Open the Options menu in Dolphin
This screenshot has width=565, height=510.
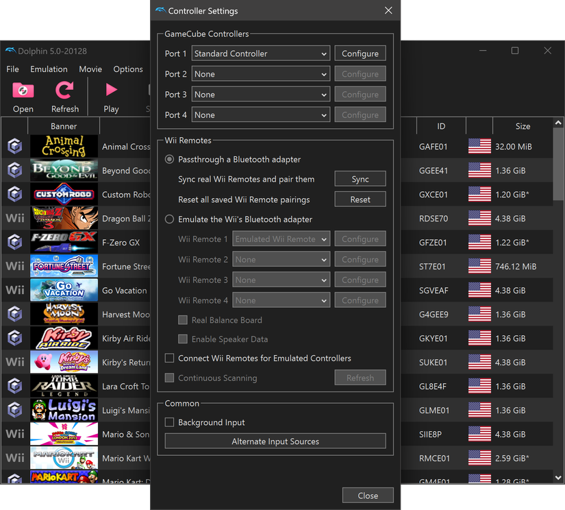pyautogui.click(x=128, y=69)
